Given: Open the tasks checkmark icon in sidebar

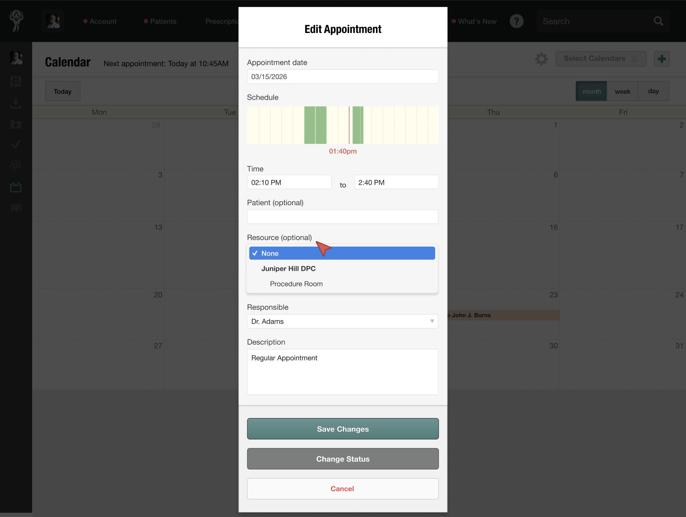Looking at the screenshot, I should 16,145.
